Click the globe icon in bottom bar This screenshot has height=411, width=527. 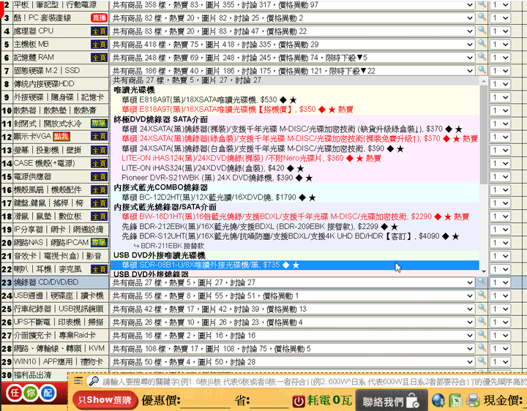coord(438,400)
